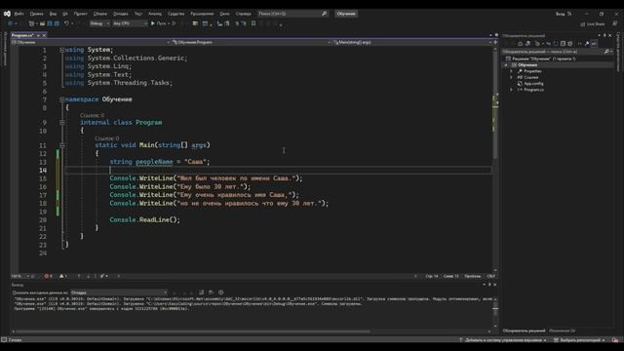This screenshot has width=624, height=351.
Task: Open the Сборка menu
Action: point(100,14)
